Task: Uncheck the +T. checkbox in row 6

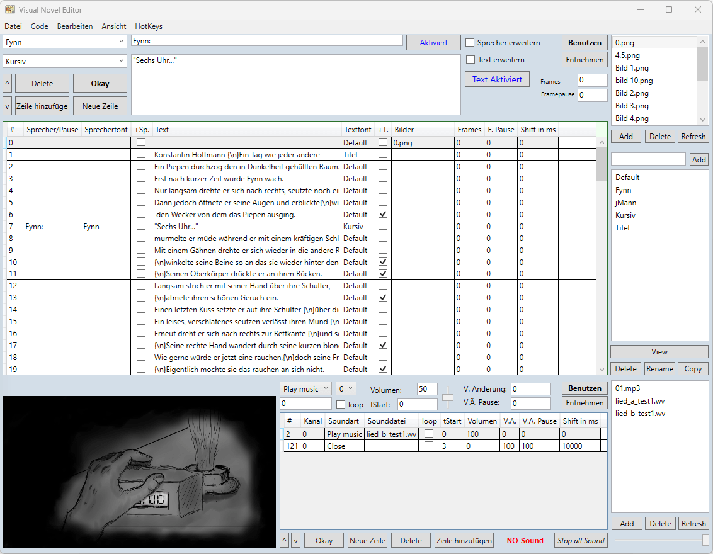Action: point(383,213)
